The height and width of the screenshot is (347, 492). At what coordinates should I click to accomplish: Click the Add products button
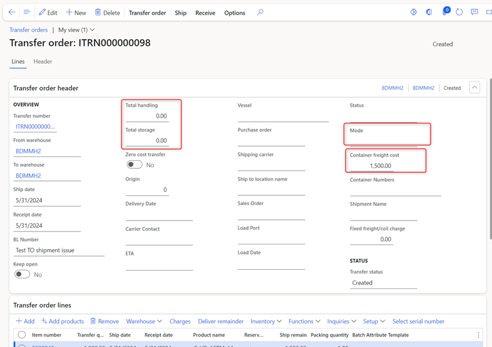pos(62,321)
